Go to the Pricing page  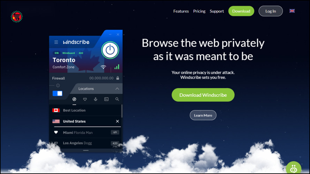point(199,11)
